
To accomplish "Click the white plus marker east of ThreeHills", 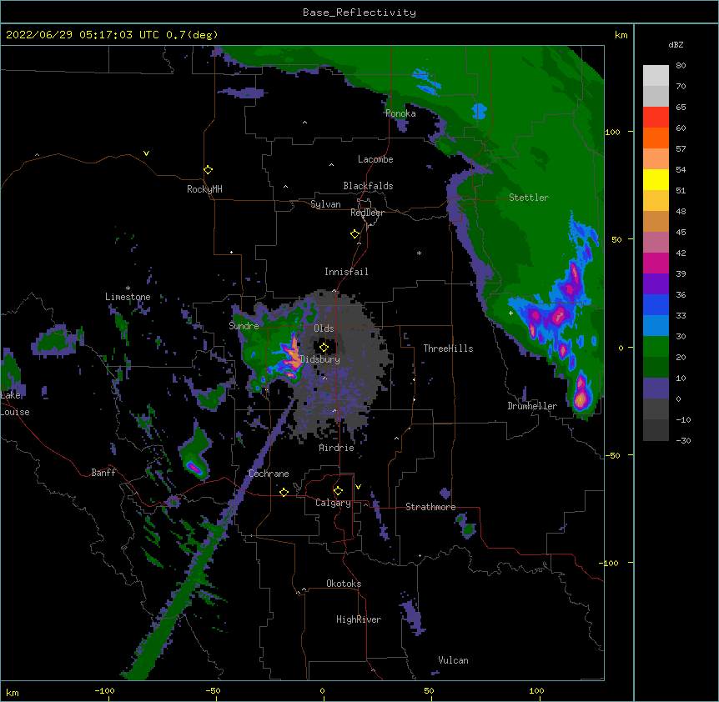I will click(510, 313).
